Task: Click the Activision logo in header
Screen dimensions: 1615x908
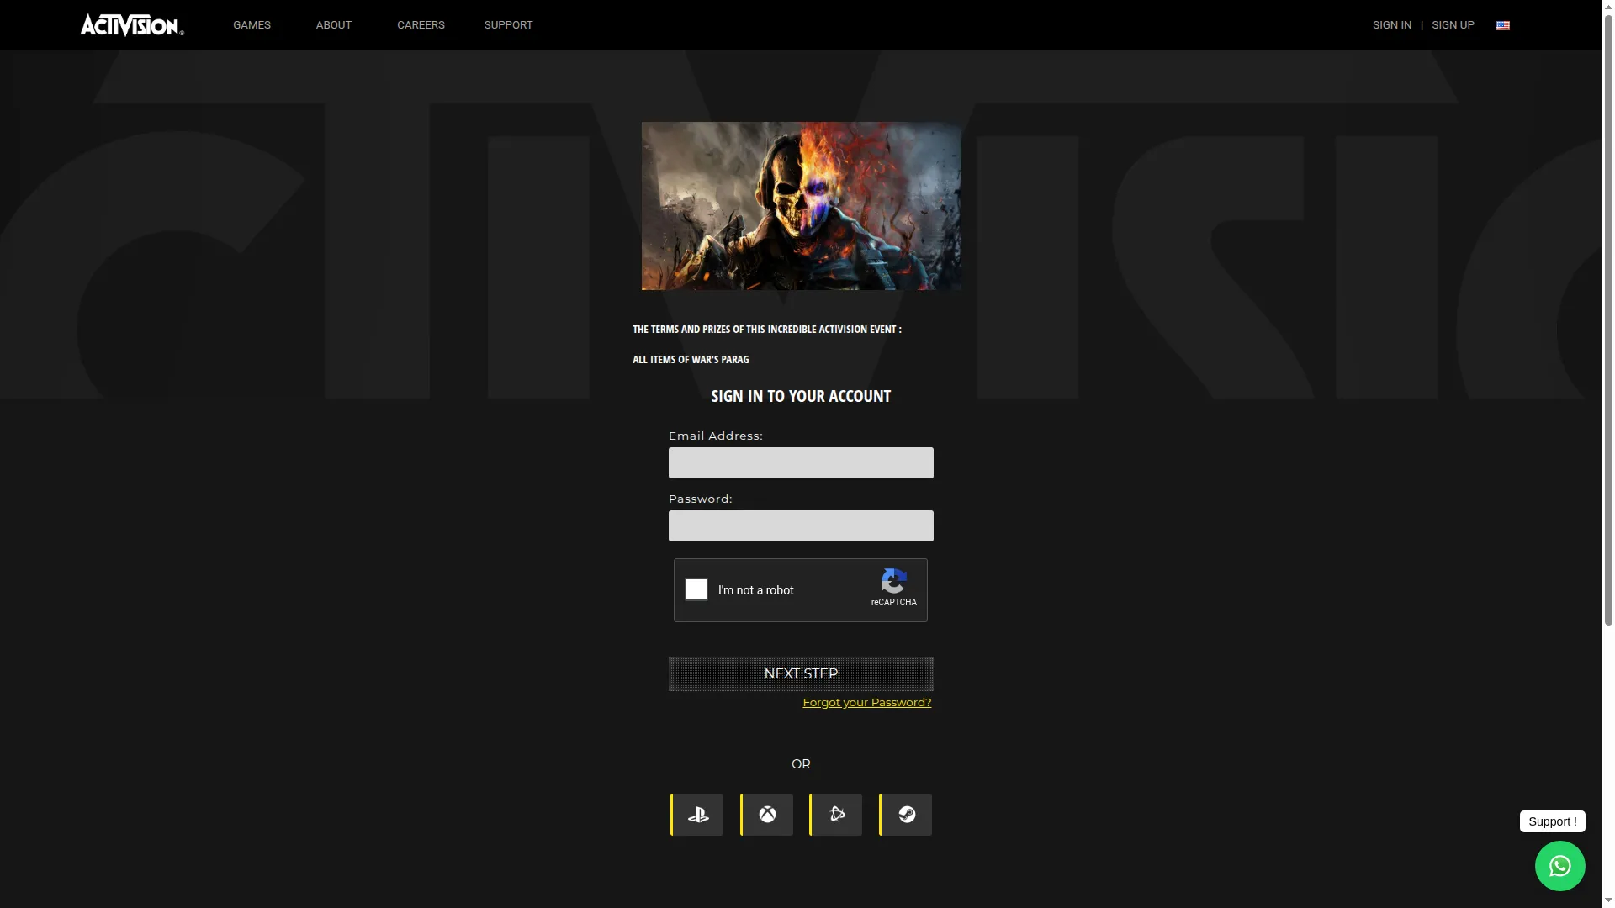Action: pyautogui.click(x=132, y=25)
